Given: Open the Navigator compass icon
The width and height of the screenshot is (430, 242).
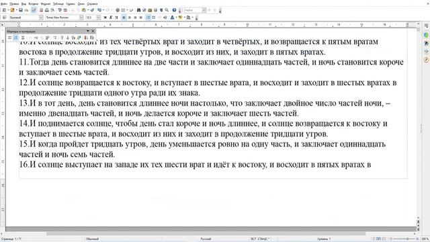Looking at the screenshot, I should pyautogui.click(x=144, y=10).
